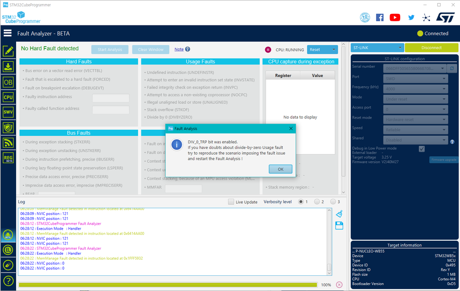Click the Faulty called function address field

111,110
